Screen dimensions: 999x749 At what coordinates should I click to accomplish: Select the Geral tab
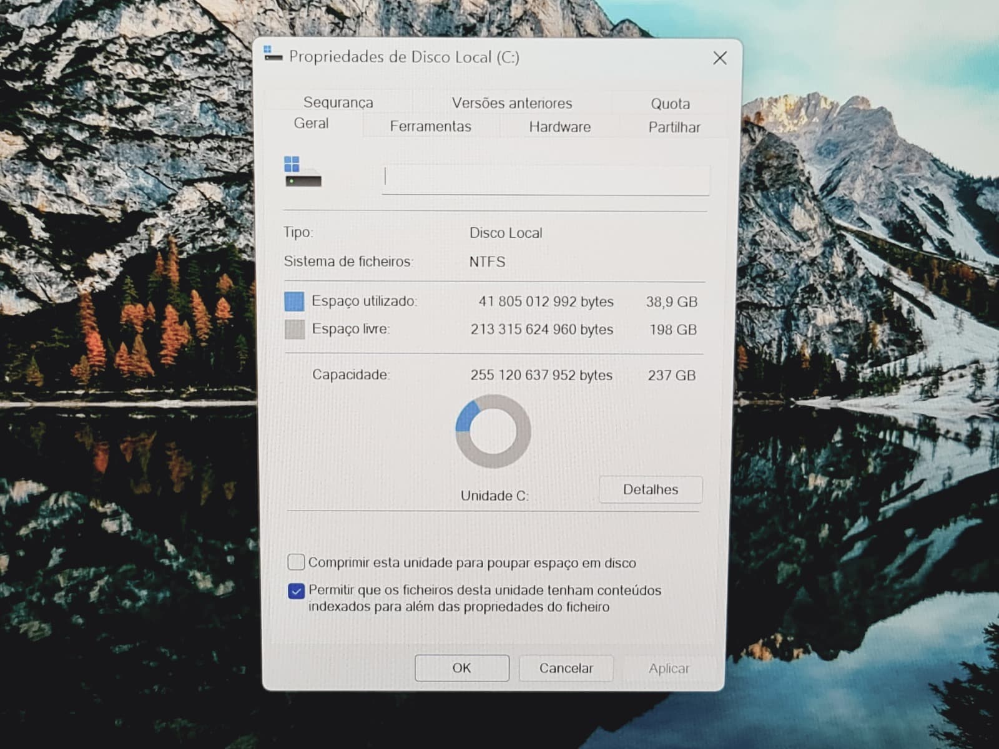click(311, 123)
